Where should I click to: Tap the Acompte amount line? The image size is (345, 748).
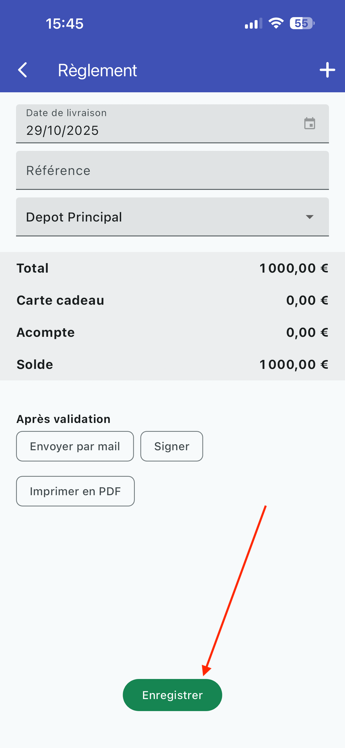coord(172,333)
